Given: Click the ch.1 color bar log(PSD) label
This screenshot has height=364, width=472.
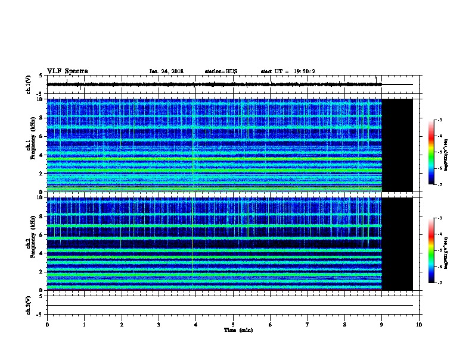Looking at the screenshot, I should [x=446, y=155].
